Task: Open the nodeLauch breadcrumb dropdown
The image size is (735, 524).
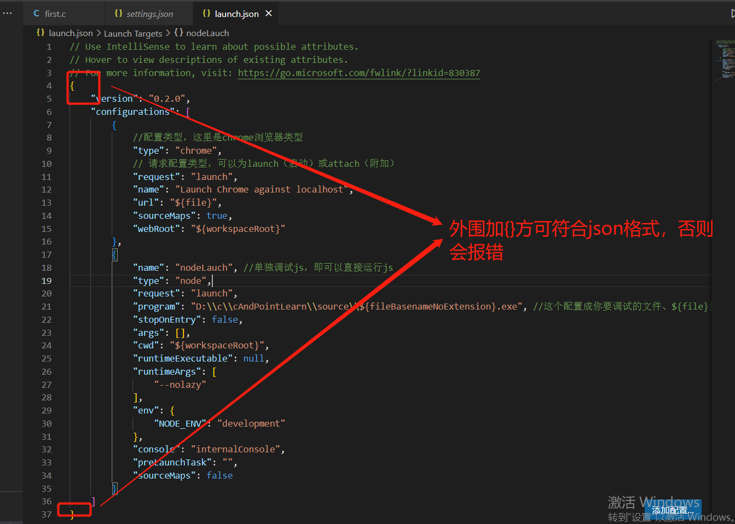Action: point(207,33)
